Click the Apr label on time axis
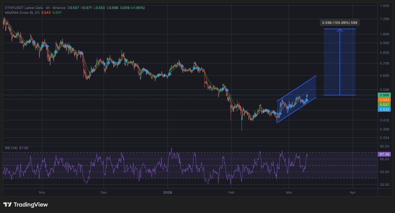The image size is (395, 213). point(353,192)
